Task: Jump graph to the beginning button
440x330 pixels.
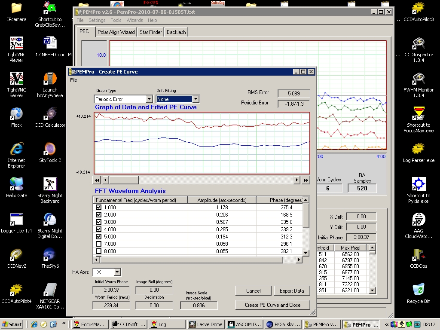Action: tap(97, 180)
